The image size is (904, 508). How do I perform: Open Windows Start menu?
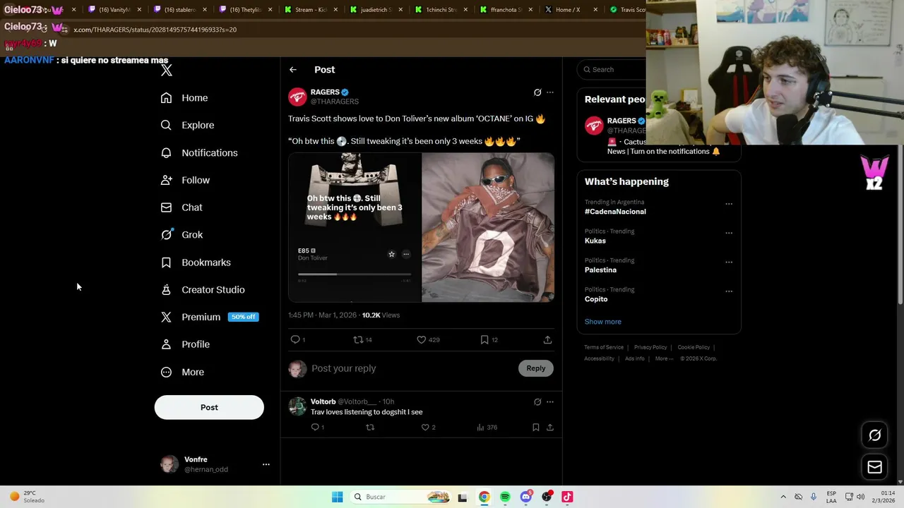click(337, 497)
